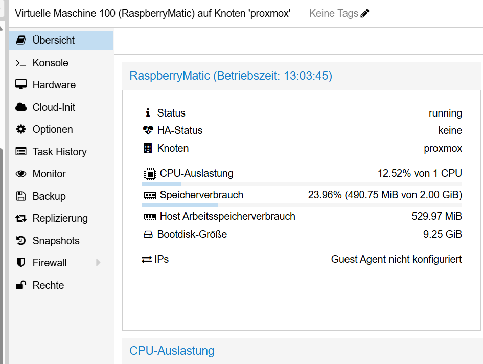Click the Übersicht book icon

pos(21,40)
